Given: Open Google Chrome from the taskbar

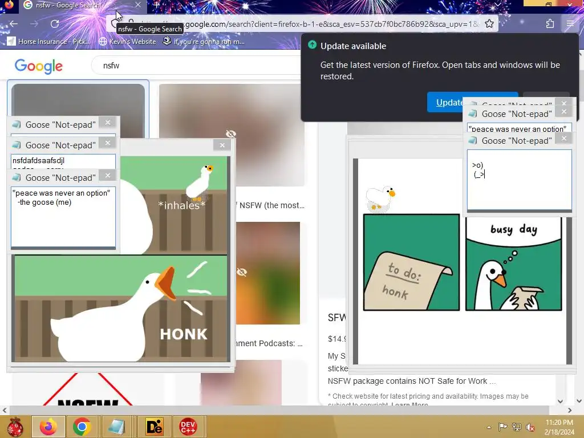Looking at the screenshot, I should coord(82,427).
